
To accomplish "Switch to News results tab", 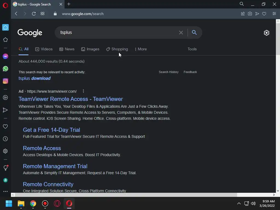I will tap(67, 49).
